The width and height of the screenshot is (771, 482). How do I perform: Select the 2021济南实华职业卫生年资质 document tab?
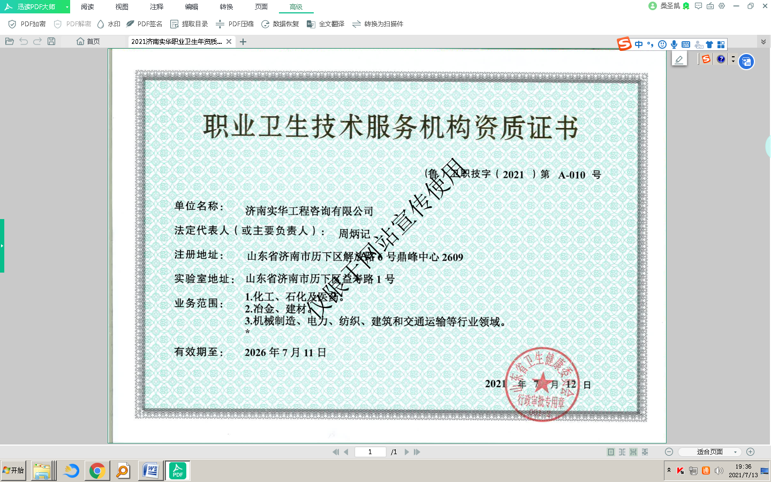click(177, 41)
